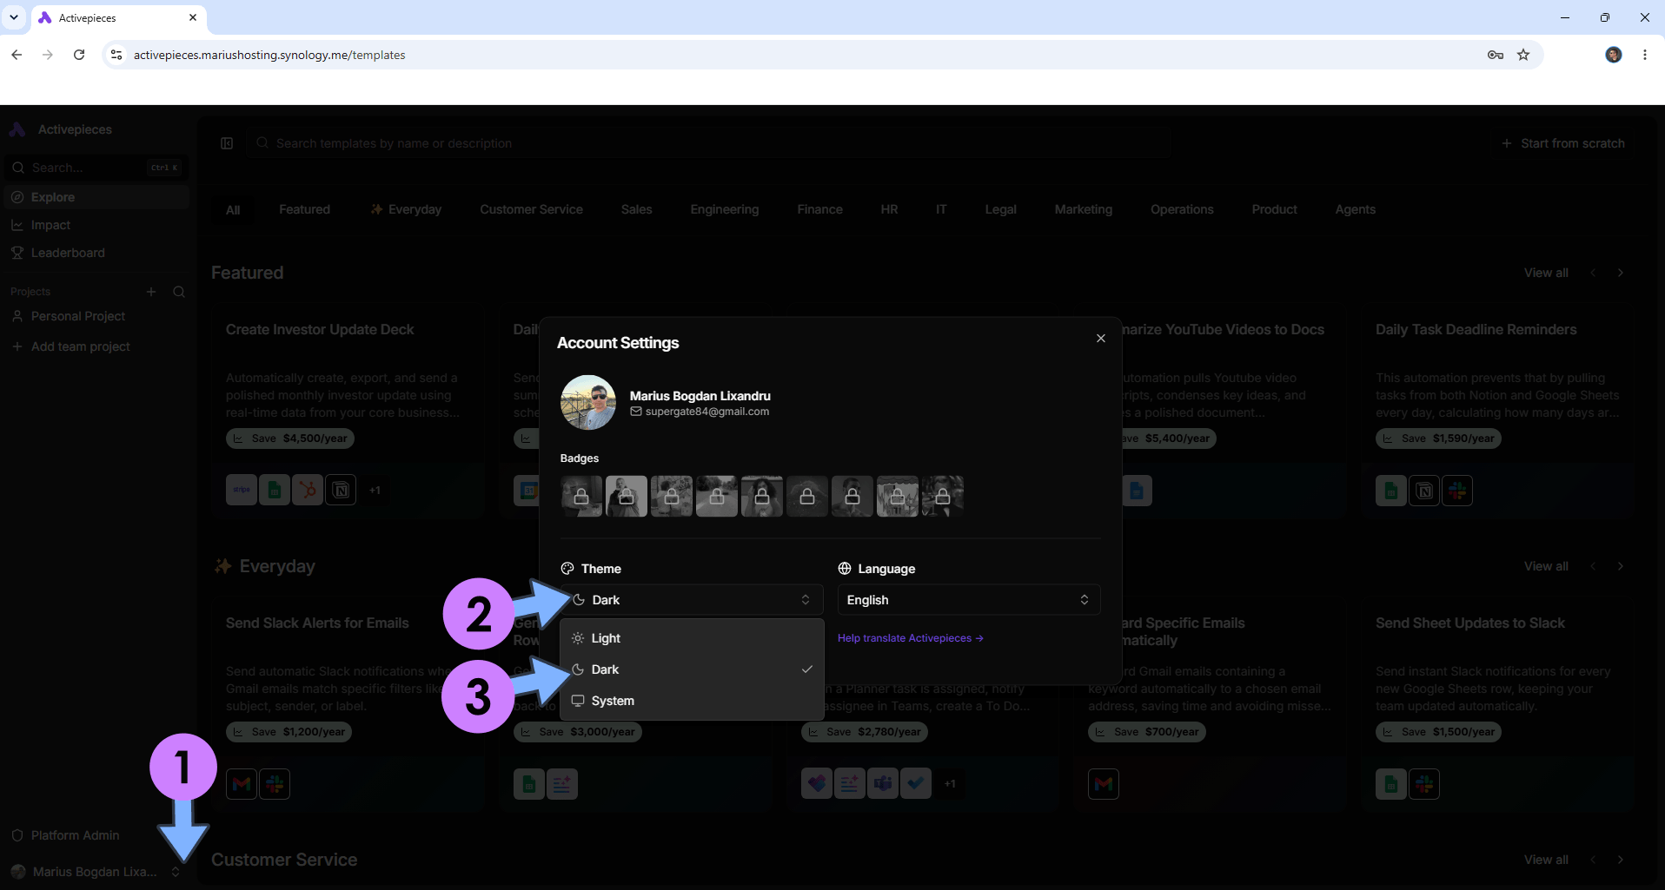Open the Agents tab
Screen dimensions: 1665x890
[x=1355, y=209]
